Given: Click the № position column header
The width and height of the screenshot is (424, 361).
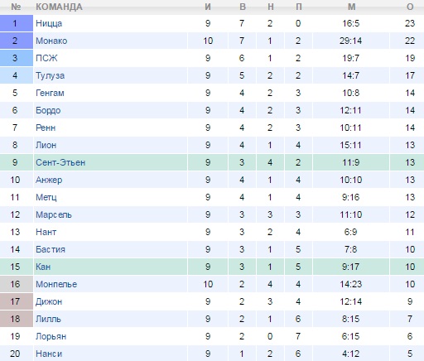Looking at the screenshot, I should click(x=16, y=7).
